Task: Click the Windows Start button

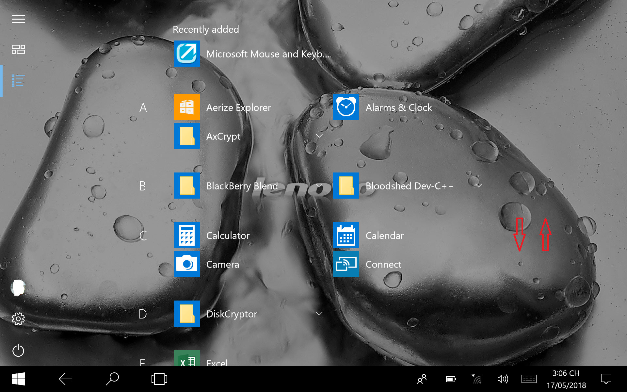Action: 18,379
